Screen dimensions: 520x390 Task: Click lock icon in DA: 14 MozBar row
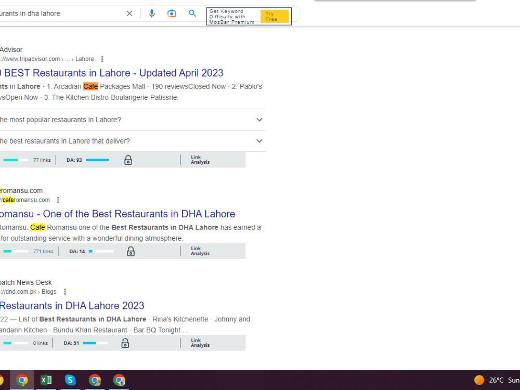point(131,251)
